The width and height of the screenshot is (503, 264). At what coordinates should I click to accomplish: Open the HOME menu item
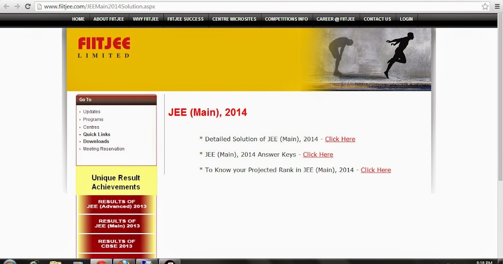pyautogui.click(x=78, y=19)
